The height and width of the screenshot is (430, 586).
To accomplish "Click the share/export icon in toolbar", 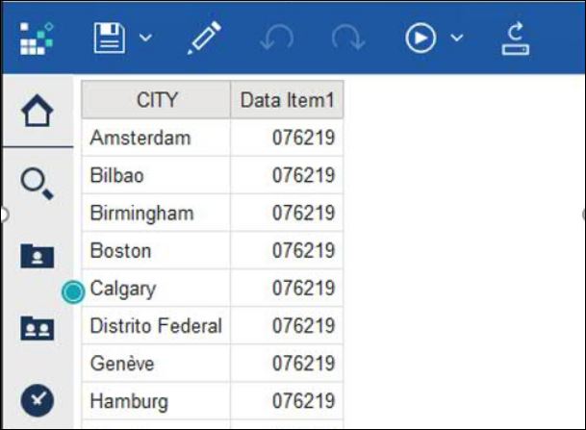I will click(x=516, y=38).
